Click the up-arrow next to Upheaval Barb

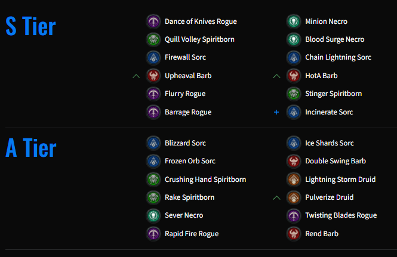pyautogui.click(x=136, y=76)
